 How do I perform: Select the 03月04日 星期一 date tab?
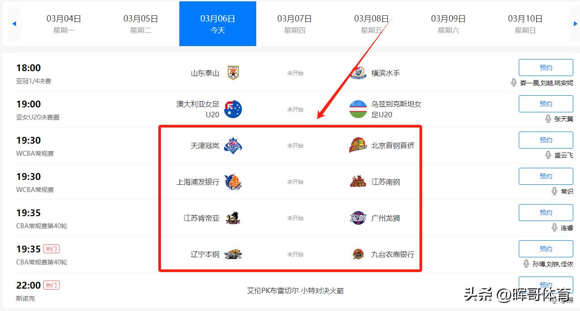(x=64, y=24)
